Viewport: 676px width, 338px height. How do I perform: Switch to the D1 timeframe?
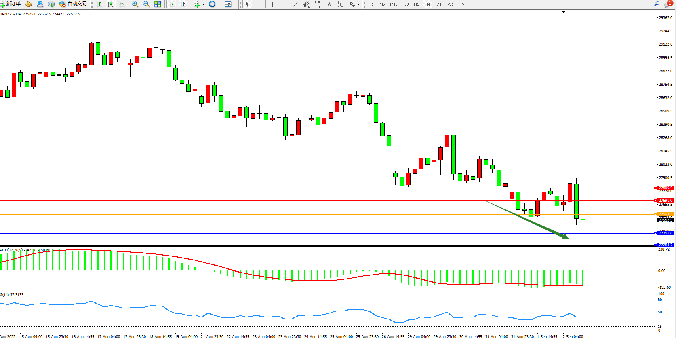tap(439, 4)
